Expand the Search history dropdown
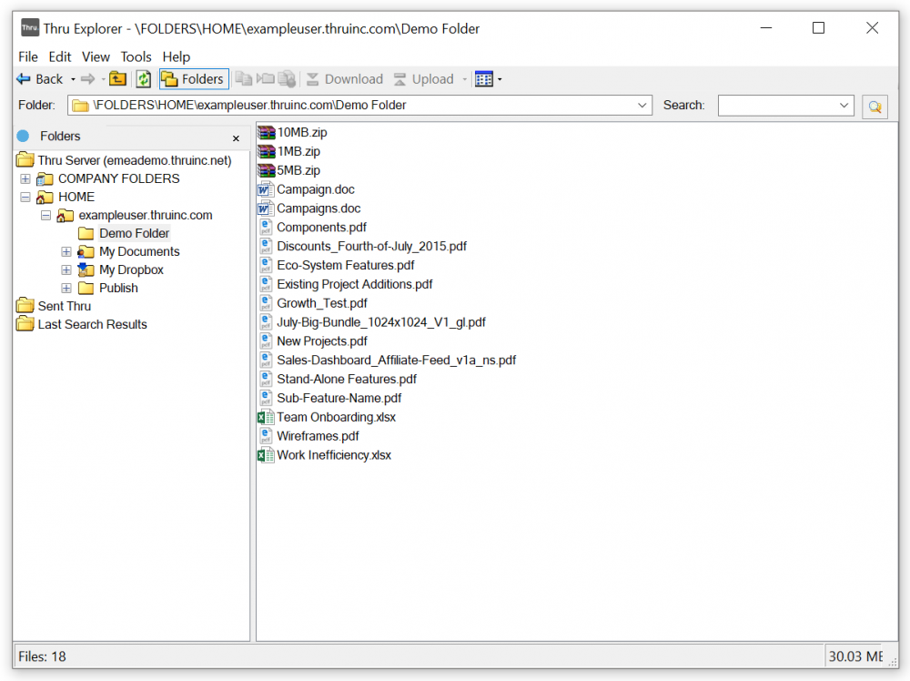Screen dimensions: 910x681 pyautogui.click(x=844, y=105)
